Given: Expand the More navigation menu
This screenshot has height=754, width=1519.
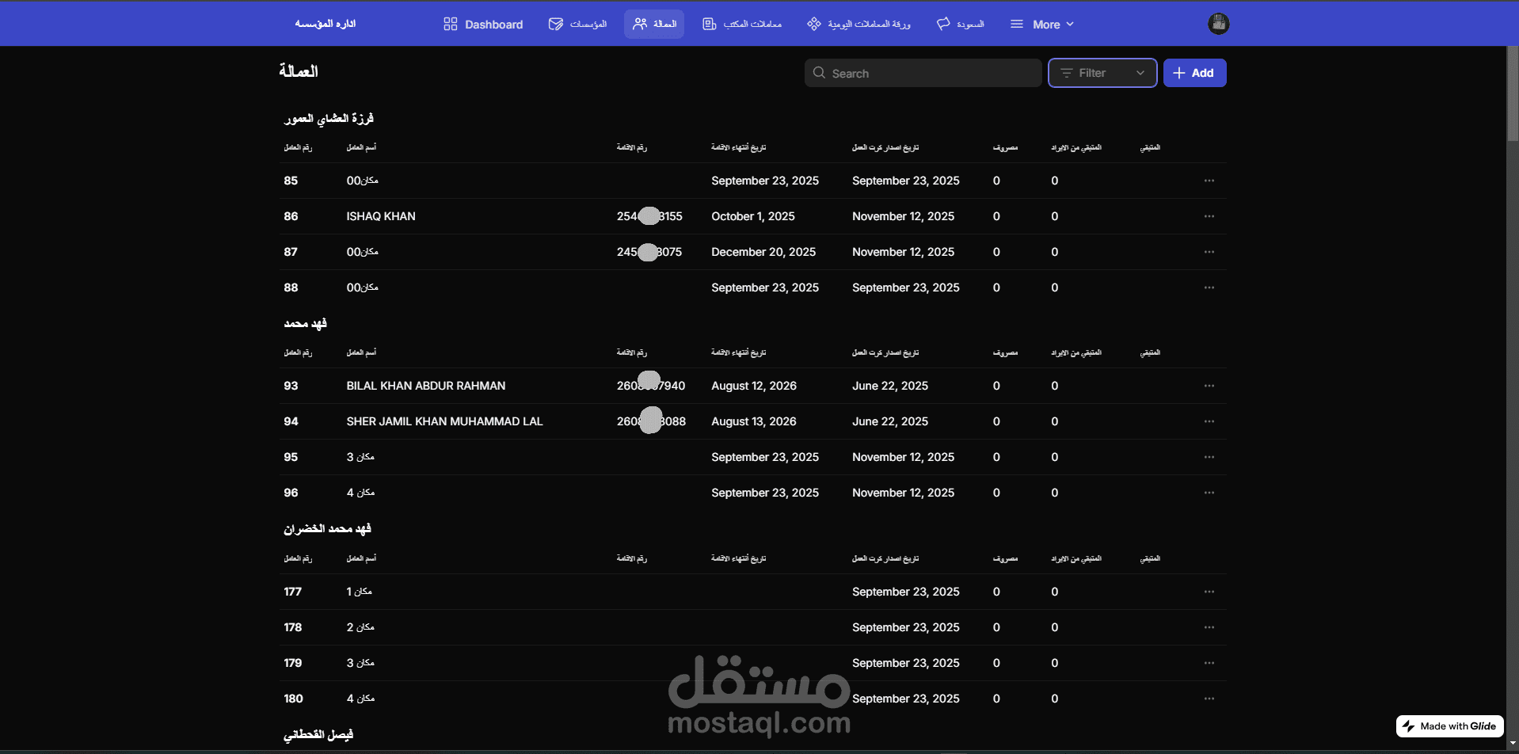Looking at the screenshot, I should [1042, 25].
